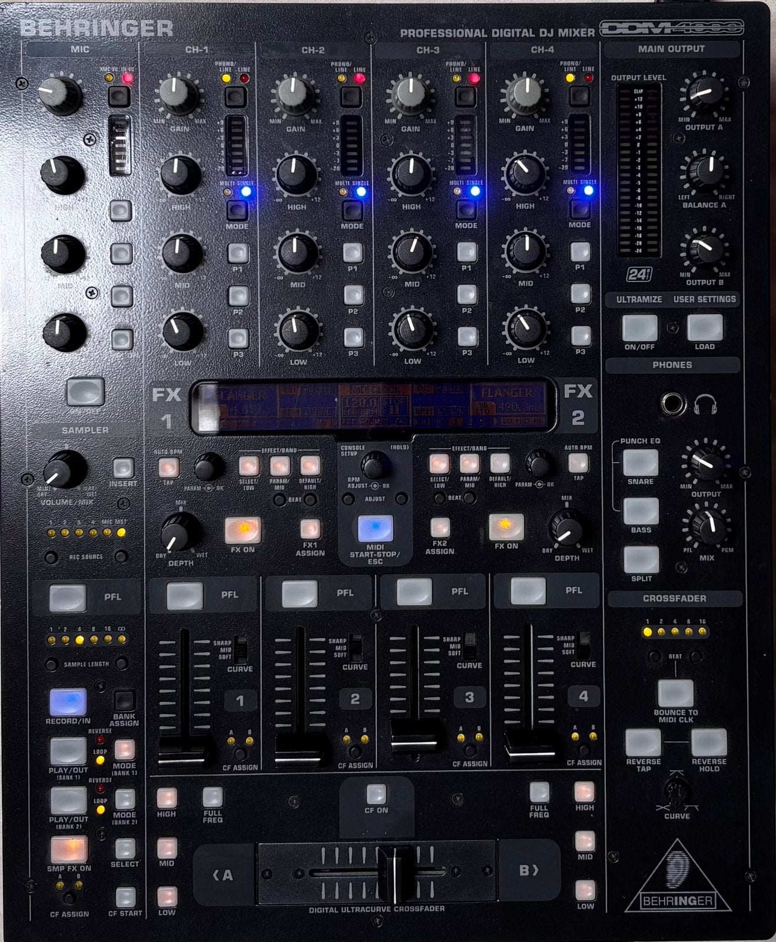Enable PFL on channel 3
The image size is (776, 942).
point(414,592)
